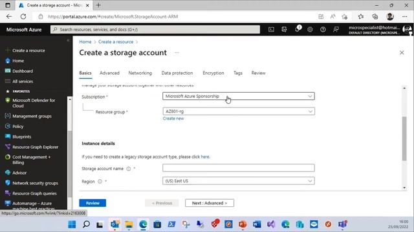This screenshot has height=232, width=414.
Task: Add this page to favorites star
Action: pos(344,17)
